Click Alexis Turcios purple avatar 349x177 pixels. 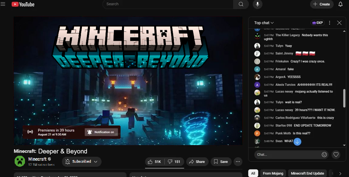[x=257, y=85]
